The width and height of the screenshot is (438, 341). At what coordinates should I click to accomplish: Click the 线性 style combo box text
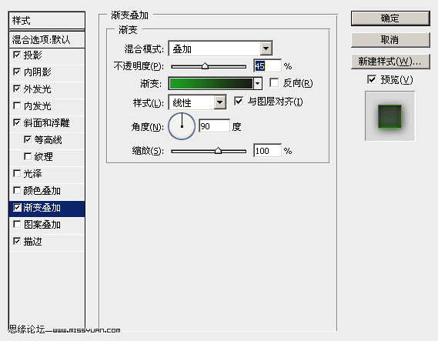click(x=182, y=103)
